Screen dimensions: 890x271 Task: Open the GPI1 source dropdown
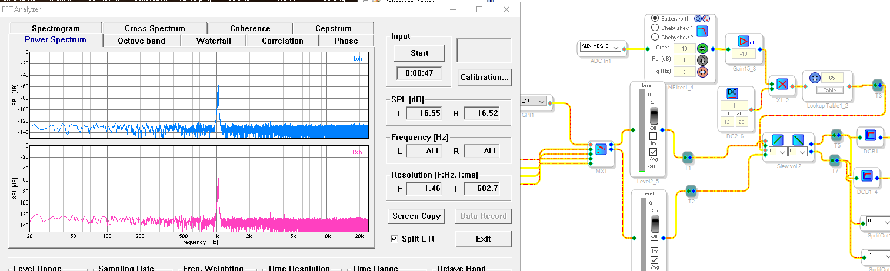[x=542, y=102]
